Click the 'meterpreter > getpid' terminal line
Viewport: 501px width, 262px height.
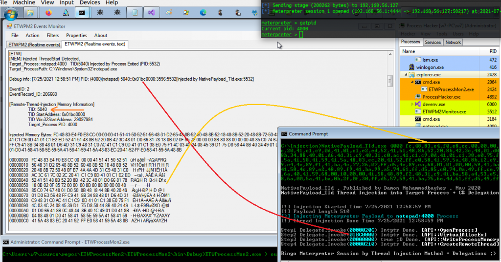pos(289,22)
